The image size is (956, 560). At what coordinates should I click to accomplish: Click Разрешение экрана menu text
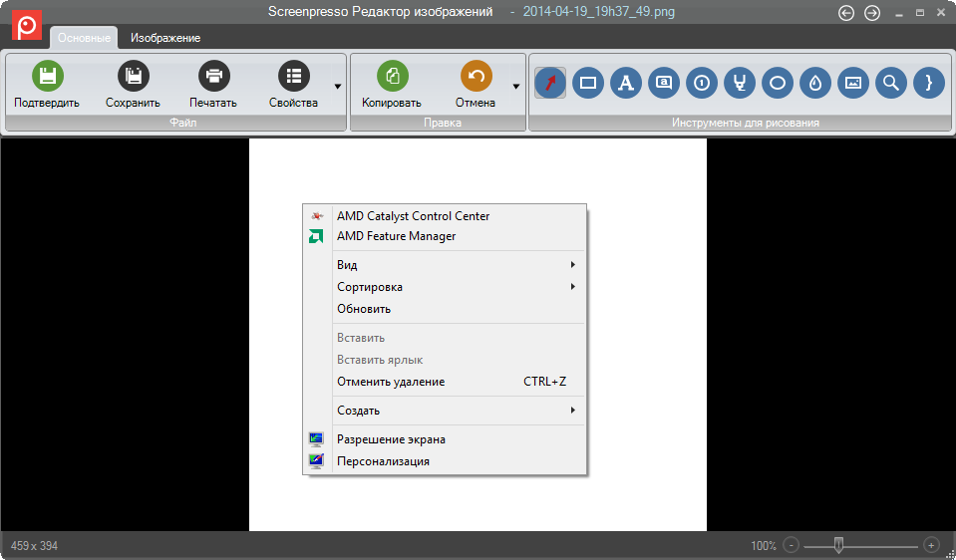[392, 439]
